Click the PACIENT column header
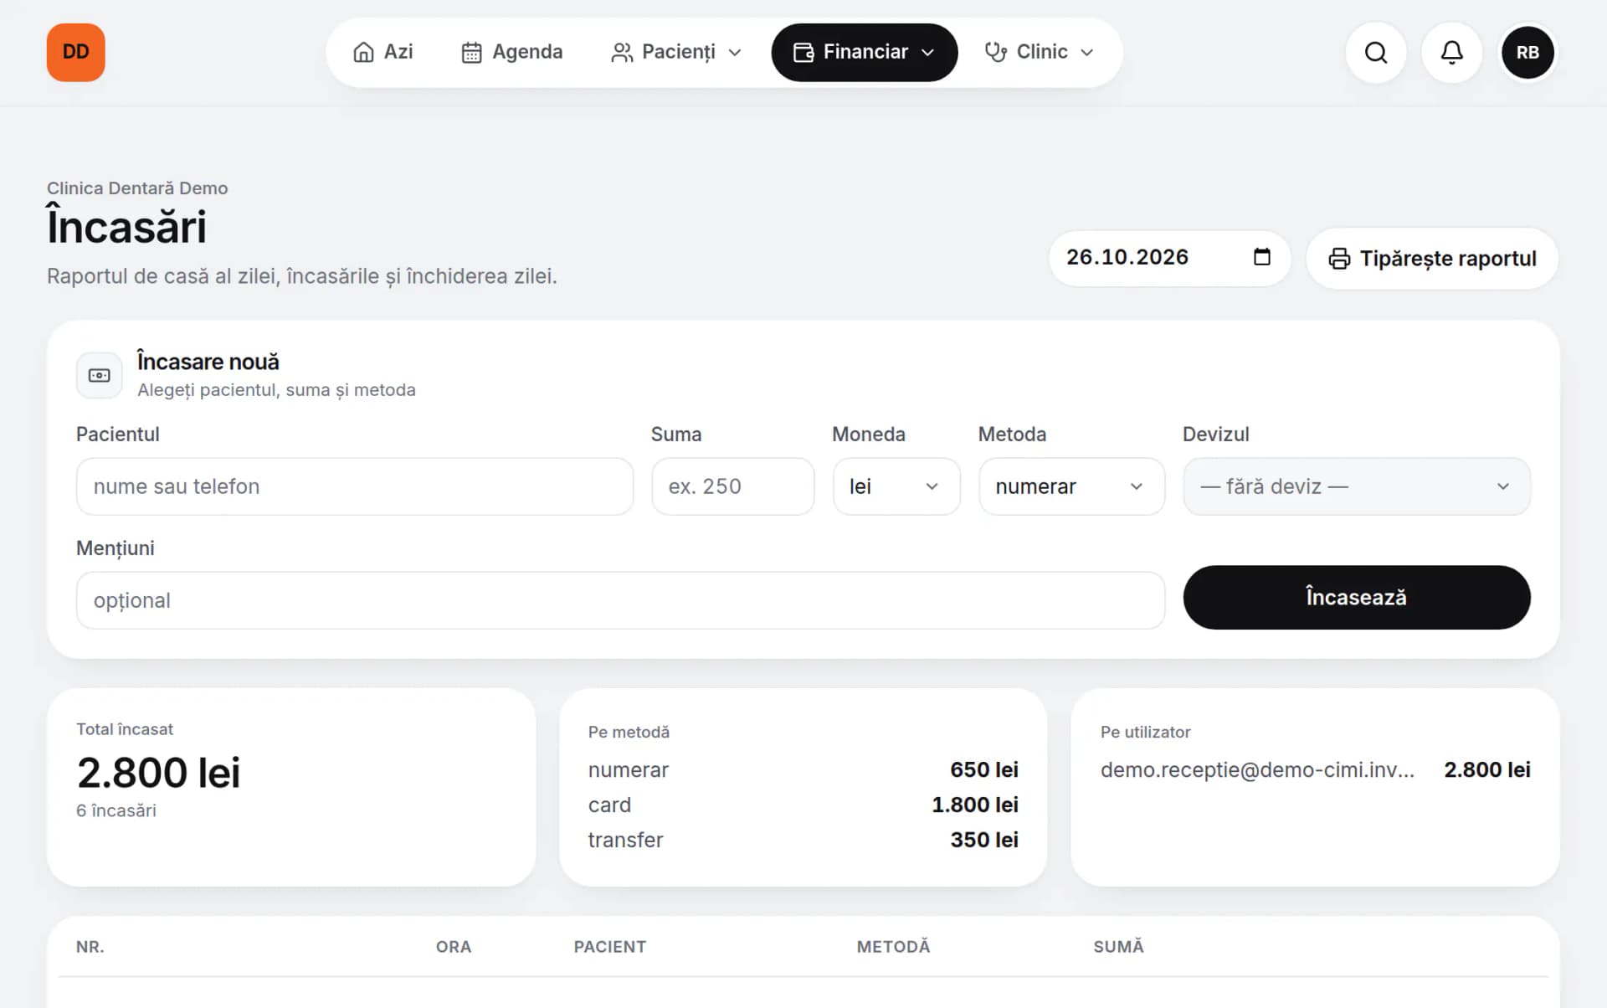This screenshot has width=1607, height=1008. tap(609, 947)
